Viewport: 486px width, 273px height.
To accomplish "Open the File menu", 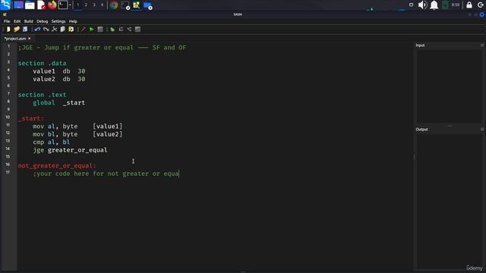I will point(7,21).
